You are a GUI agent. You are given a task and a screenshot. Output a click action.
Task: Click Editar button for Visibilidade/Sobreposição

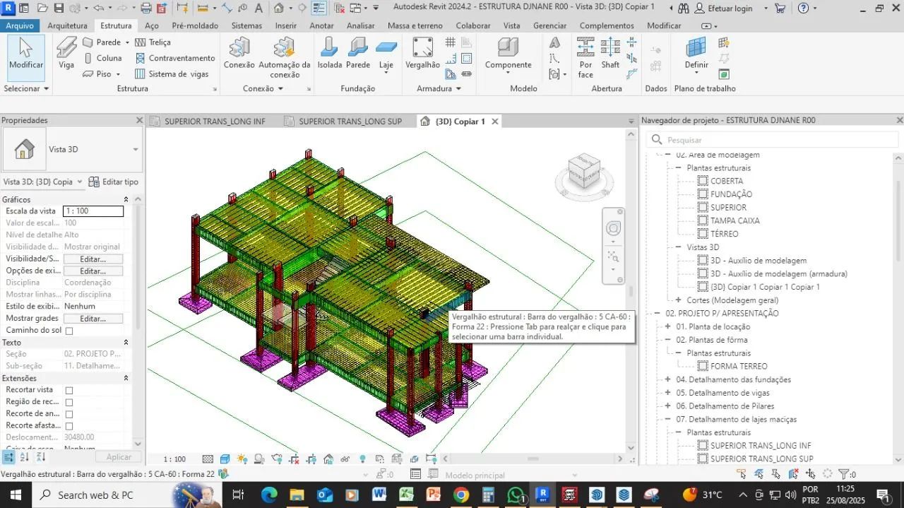93,259
